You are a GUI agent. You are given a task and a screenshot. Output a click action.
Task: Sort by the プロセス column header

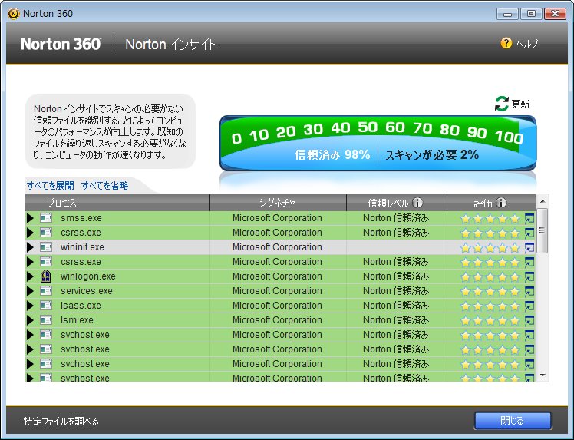(x=117, y=203)
